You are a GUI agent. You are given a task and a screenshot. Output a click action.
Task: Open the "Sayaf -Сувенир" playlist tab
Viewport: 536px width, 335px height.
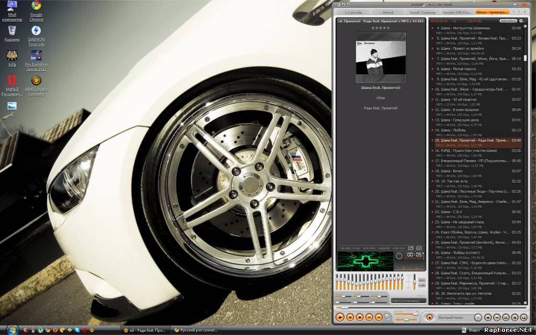coord(422,13)
